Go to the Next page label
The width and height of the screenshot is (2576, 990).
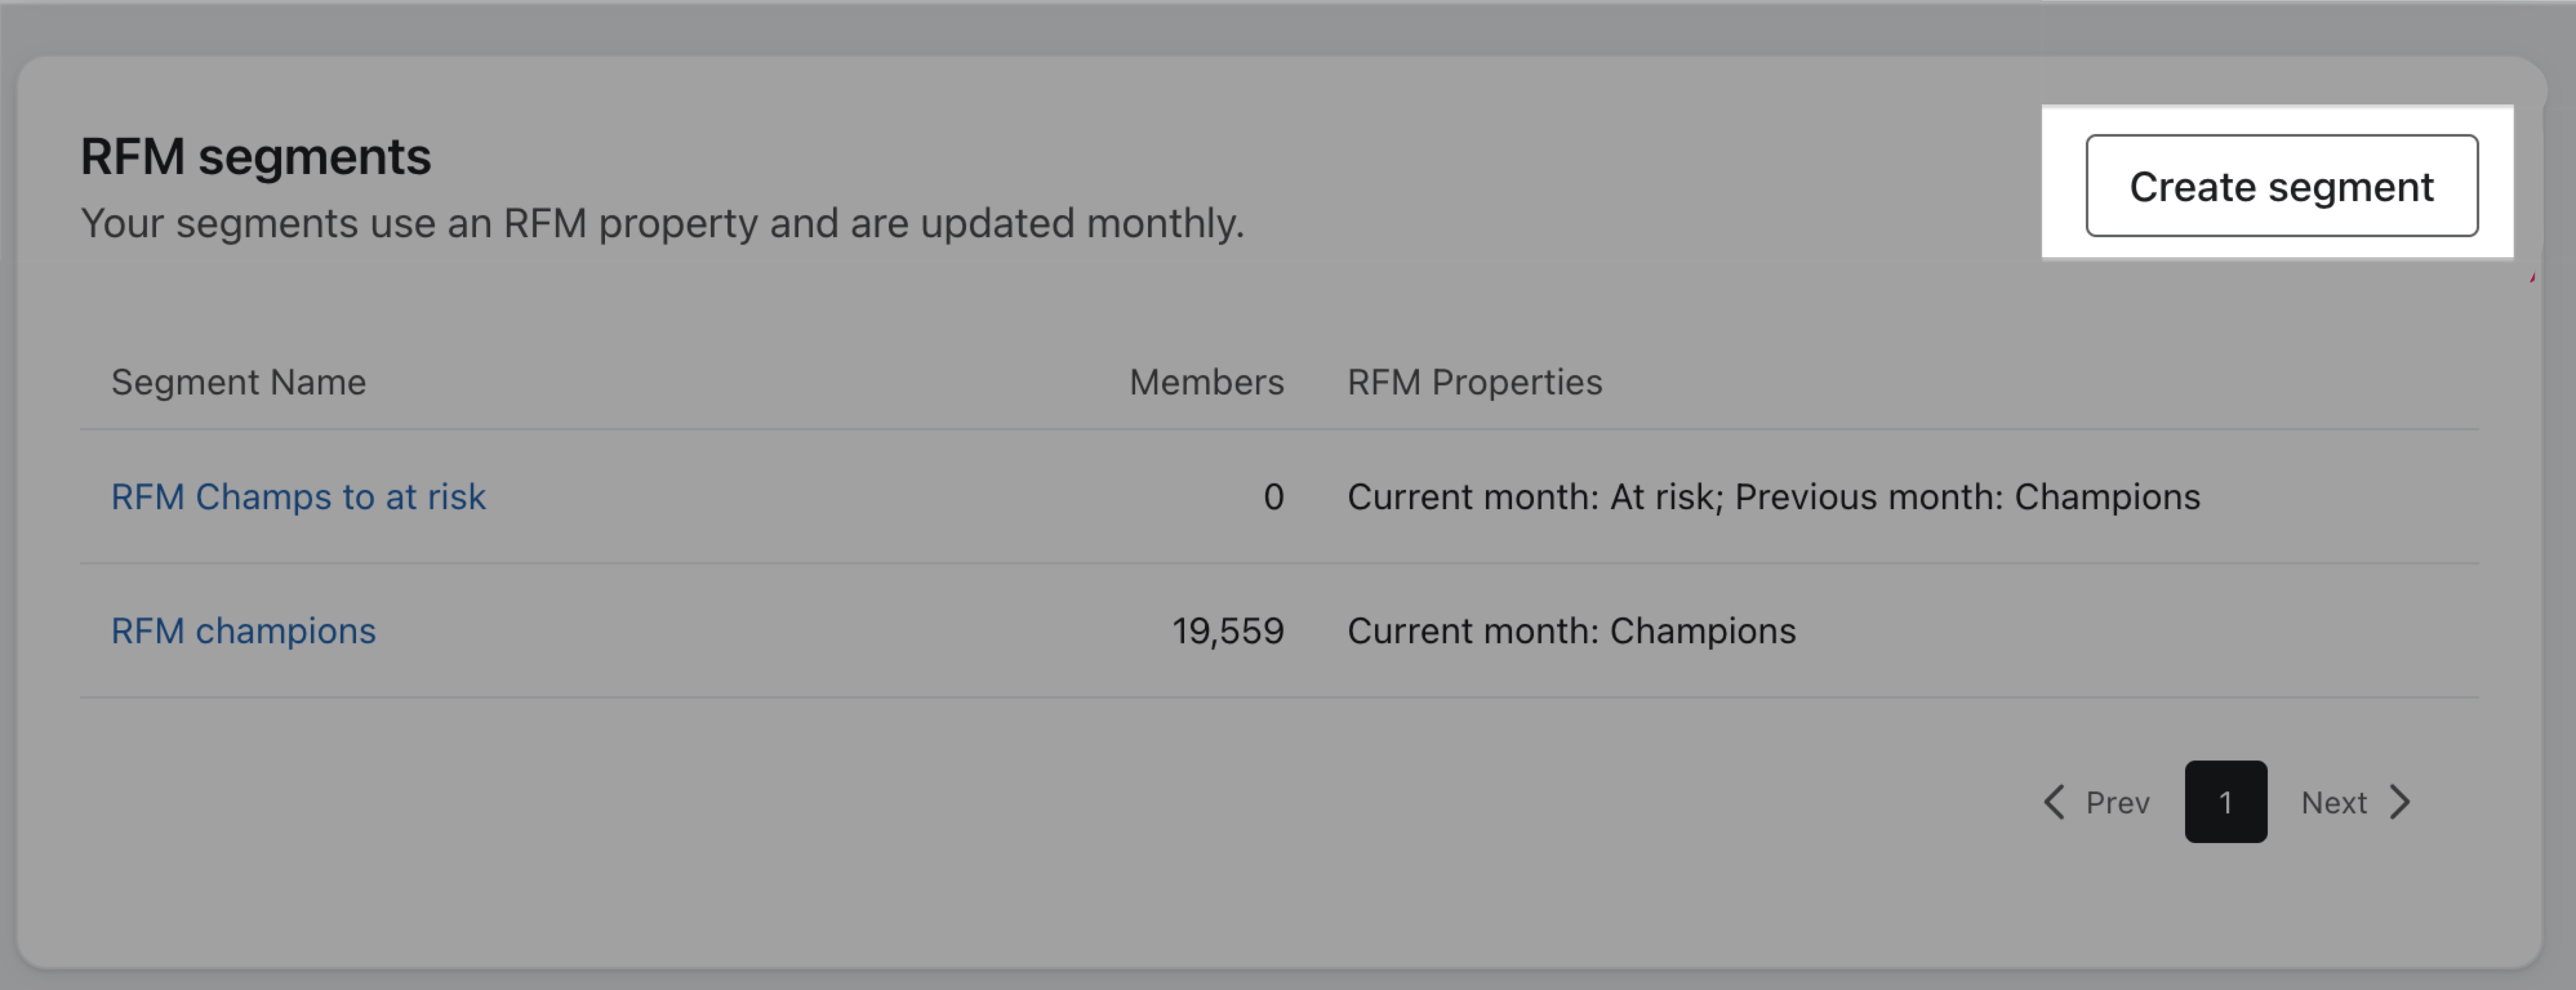coord(2333,802)
